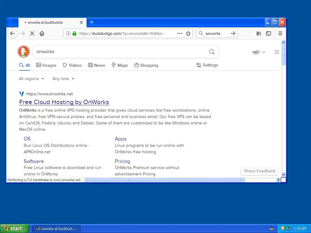
Task: Open DuckDuckGo side menu hamburger
Action: tap(277, 52)
